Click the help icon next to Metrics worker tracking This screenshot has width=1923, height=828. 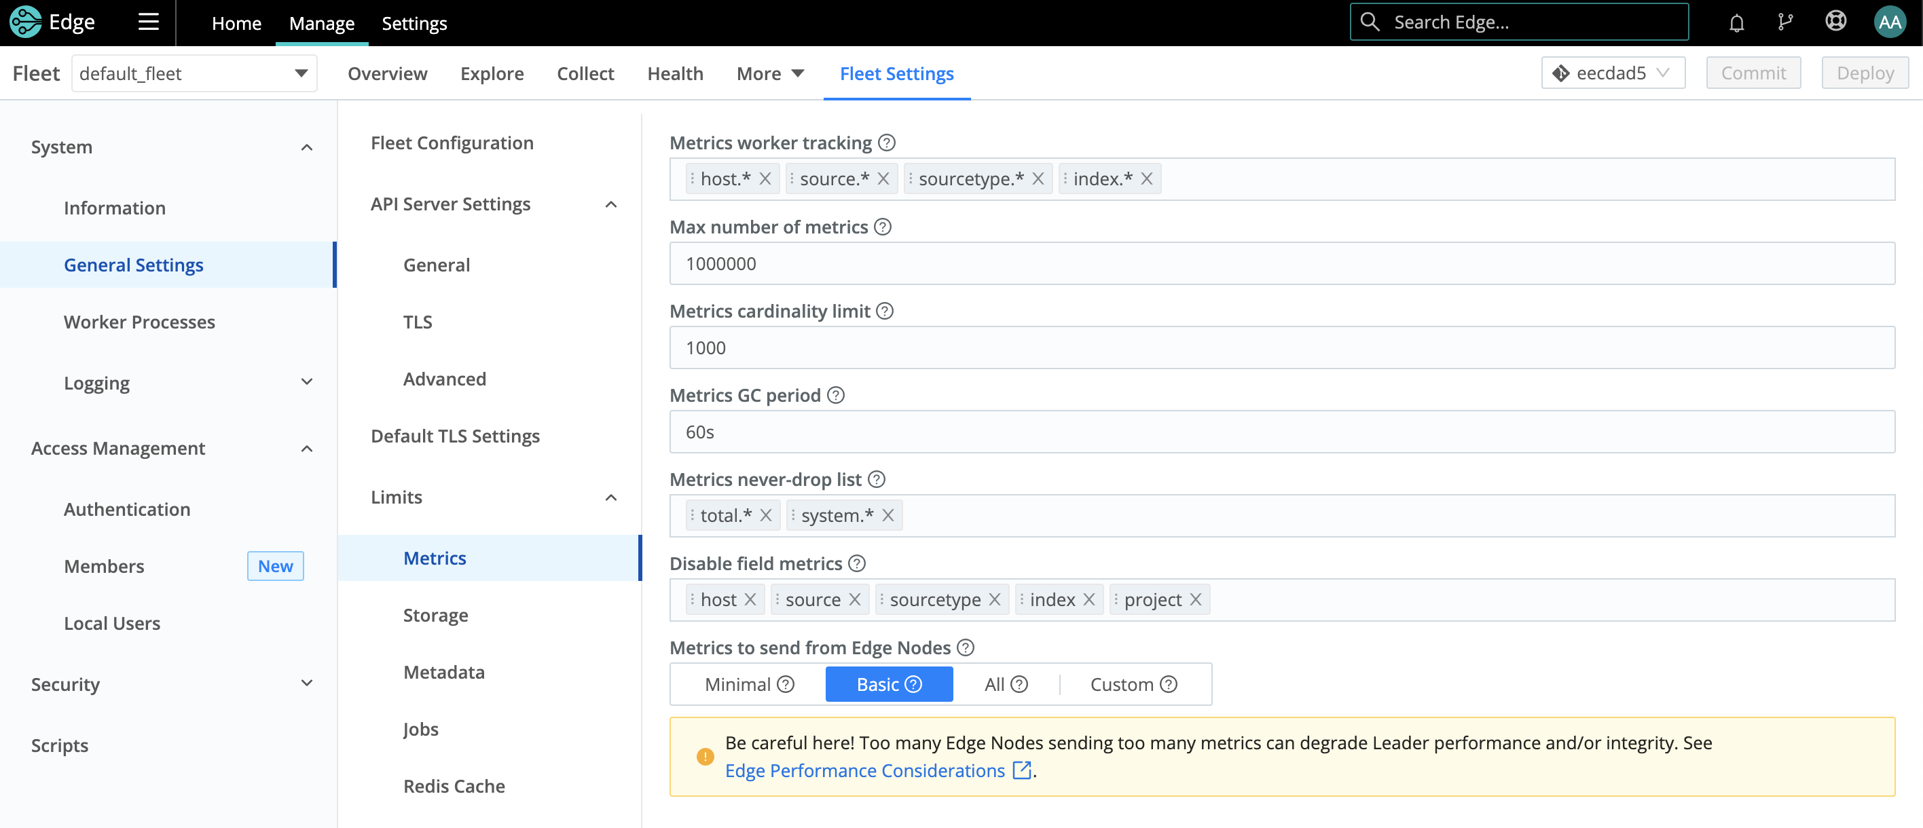(888, 143)
